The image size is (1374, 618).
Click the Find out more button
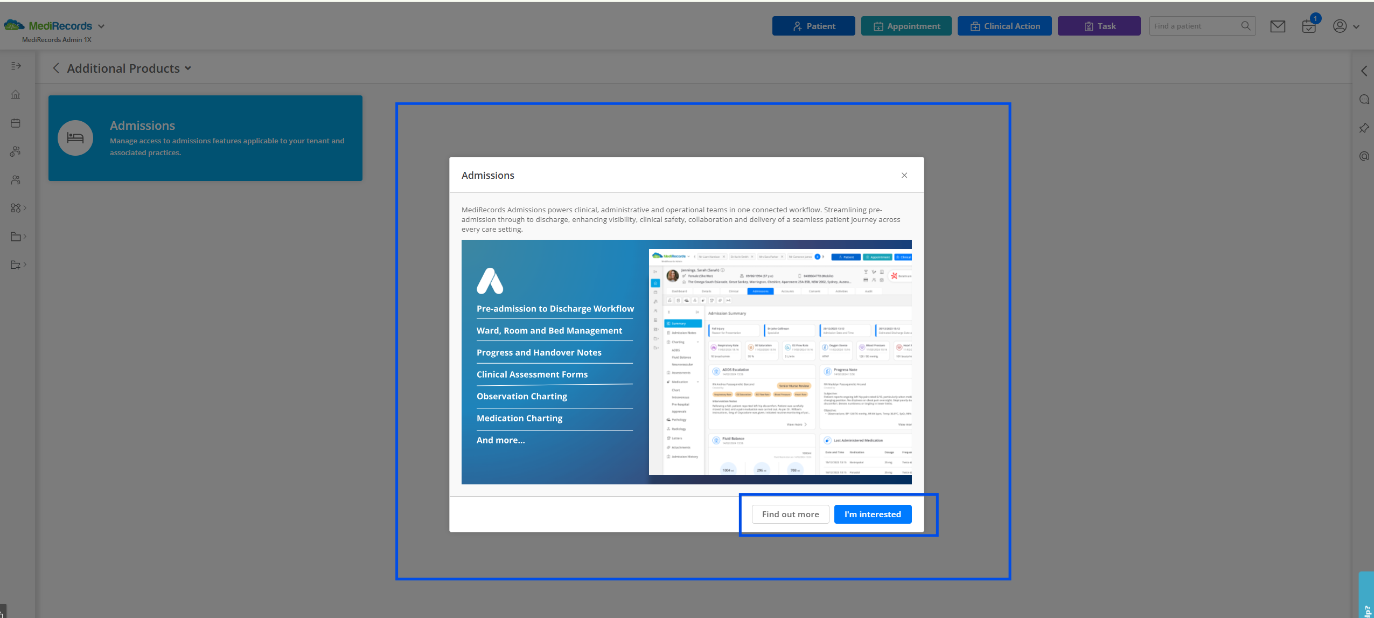pyautogui.click(x=790, y=514)
